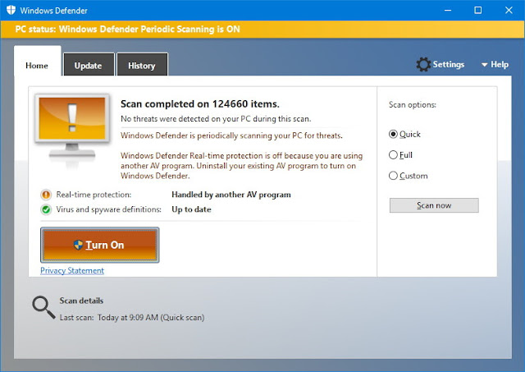Switch to the Update tab
This screenshot has height=372, width=525.
click(x=88, y=66)
